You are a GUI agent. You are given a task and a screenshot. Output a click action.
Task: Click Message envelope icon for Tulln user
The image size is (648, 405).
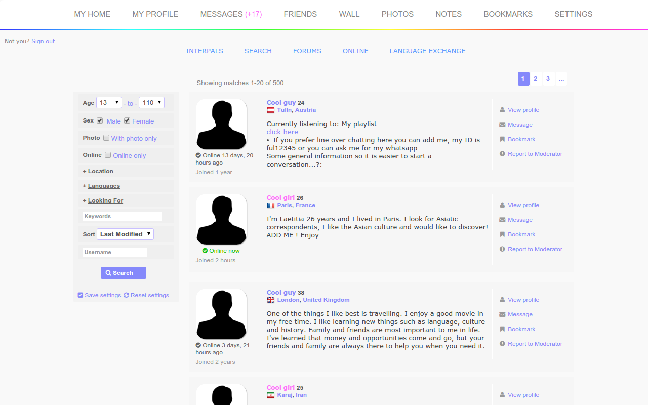click(x=502, y=125)
